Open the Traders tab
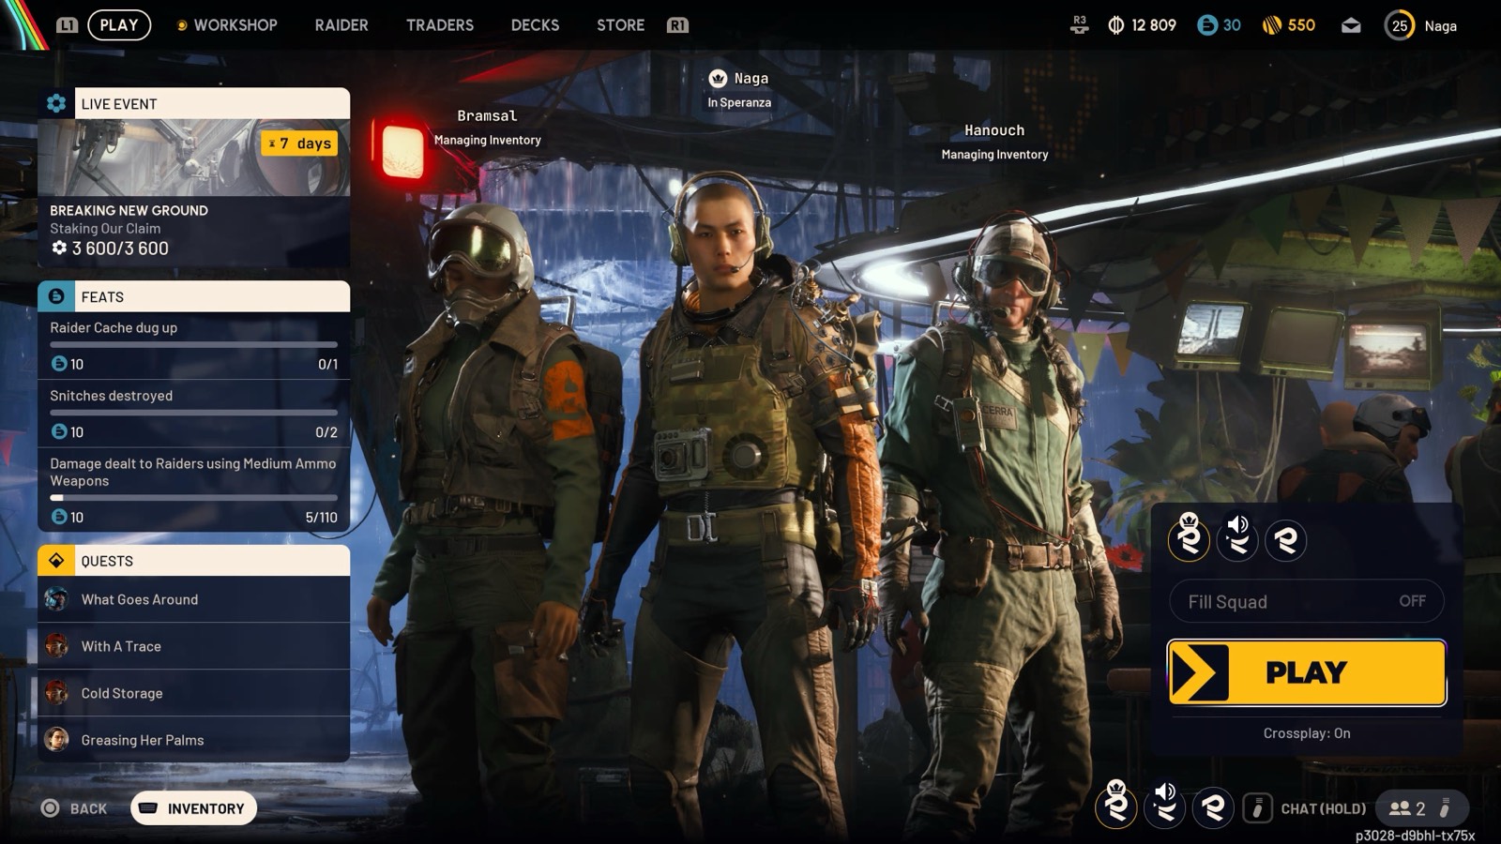The image size is (1501, 844). click(439, 25)
